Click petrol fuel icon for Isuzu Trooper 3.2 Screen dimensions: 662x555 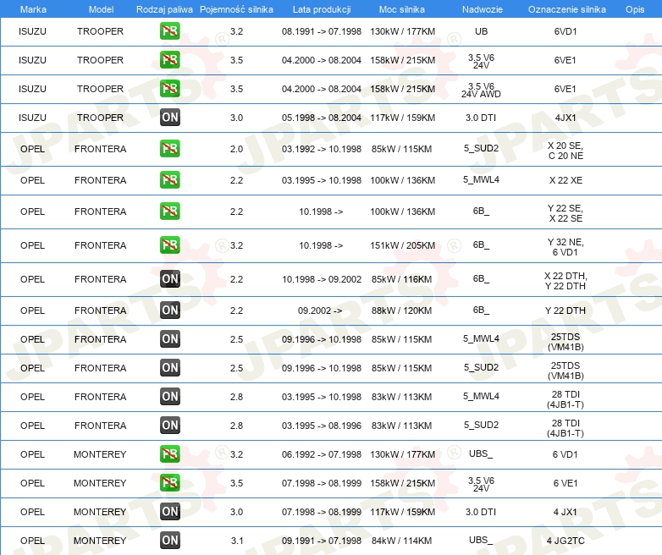(169, 30)
